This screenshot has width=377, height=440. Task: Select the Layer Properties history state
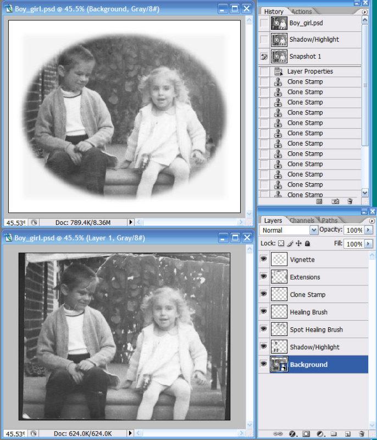coord(309,71)
